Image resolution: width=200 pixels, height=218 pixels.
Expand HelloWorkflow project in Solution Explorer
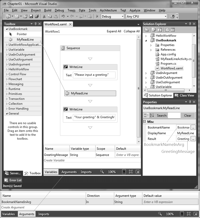click(146, 36)
